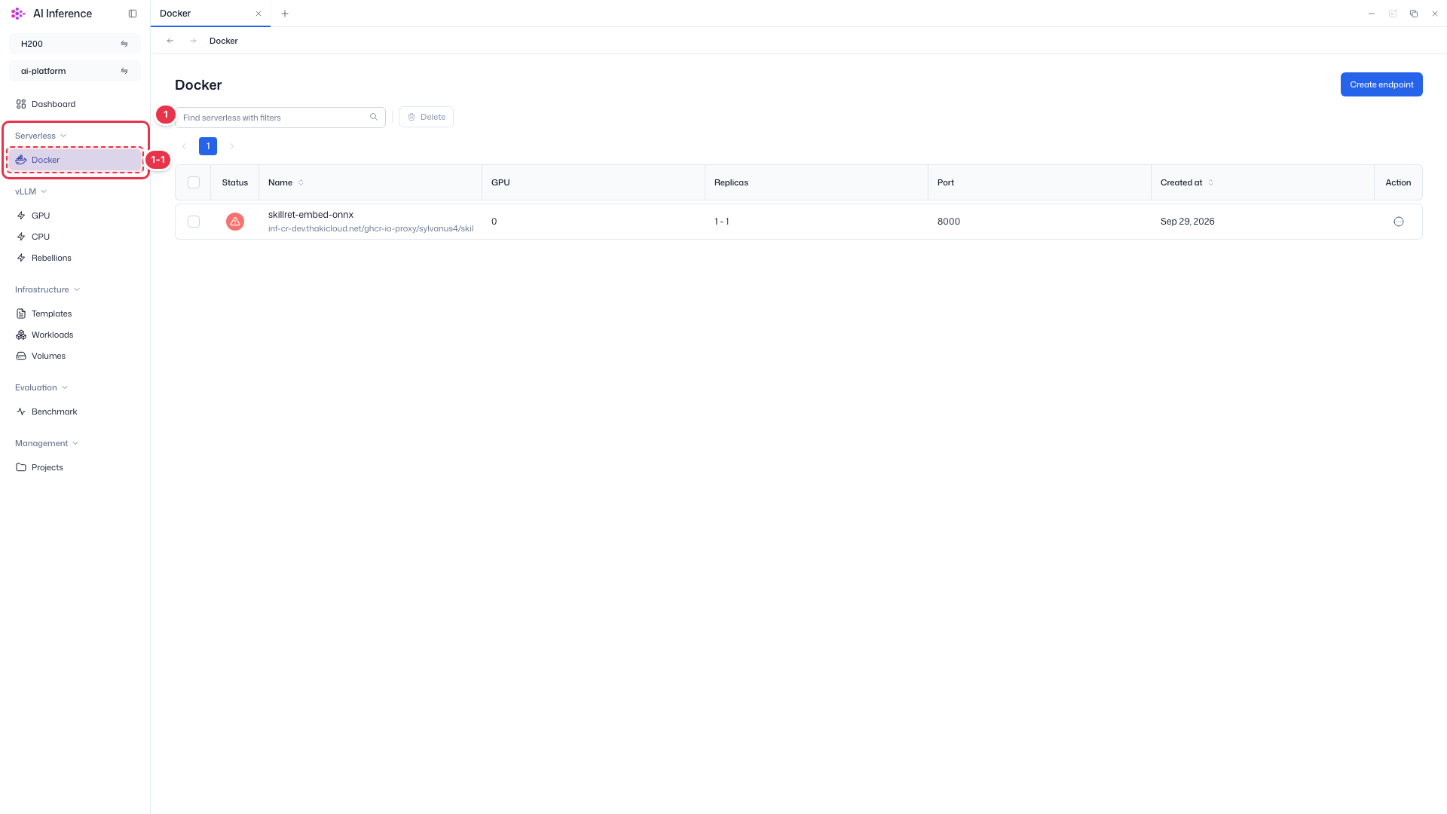Collapse the vLLM section
The height and width of the screenshot is (814, 1447).
click(x=31, y=191)
